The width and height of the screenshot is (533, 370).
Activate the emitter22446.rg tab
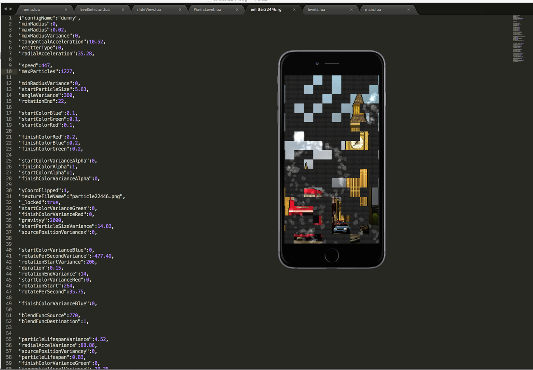[x=266, y=10]
